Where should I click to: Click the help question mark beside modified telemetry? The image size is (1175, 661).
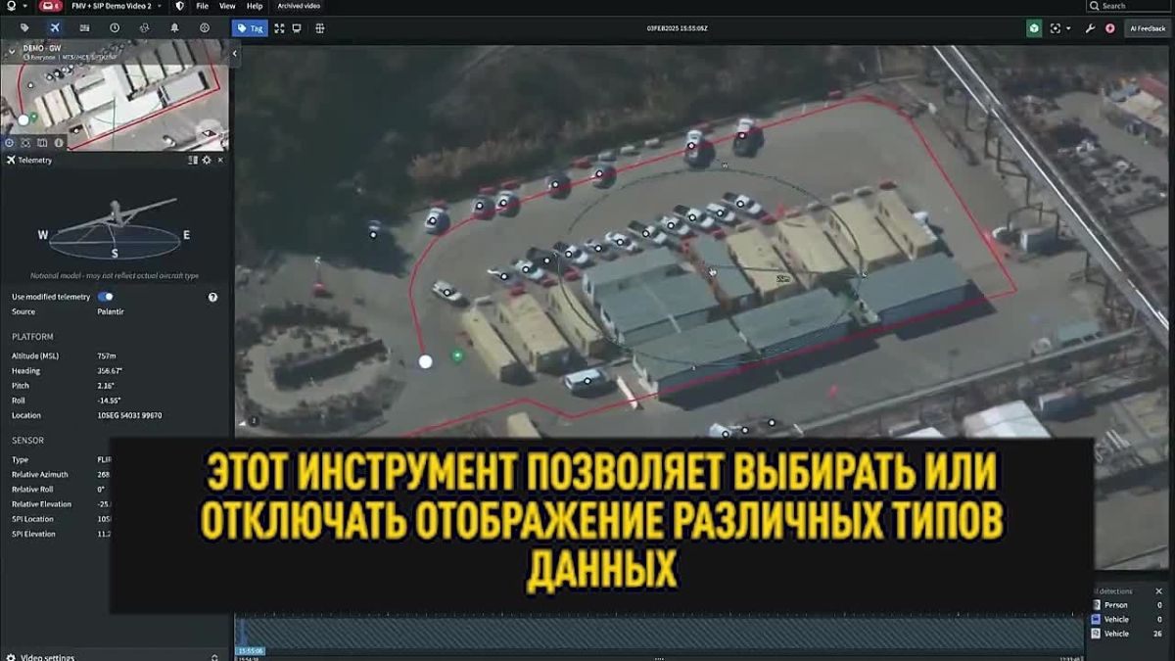coord(212,297)
